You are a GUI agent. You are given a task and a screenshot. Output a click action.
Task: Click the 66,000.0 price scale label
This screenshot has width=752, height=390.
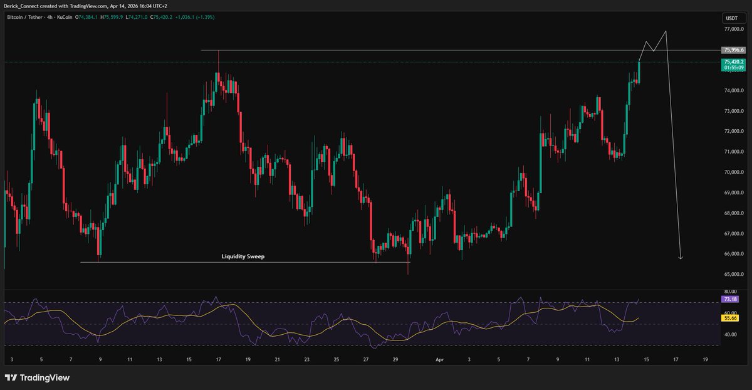coord(733,254)
